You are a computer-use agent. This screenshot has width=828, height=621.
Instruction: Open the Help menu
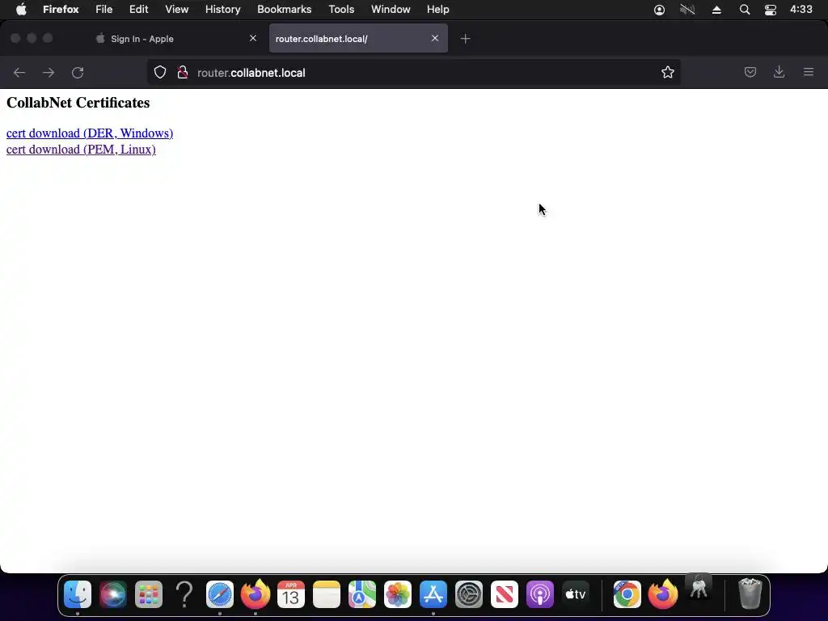pyautogui.click(x=437, y=10)
